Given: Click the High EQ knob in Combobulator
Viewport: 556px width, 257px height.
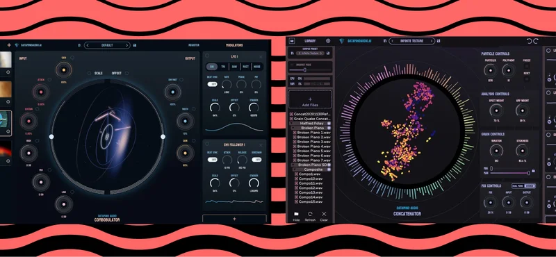Looking at the screenshot, I should (x=28, y=153).
